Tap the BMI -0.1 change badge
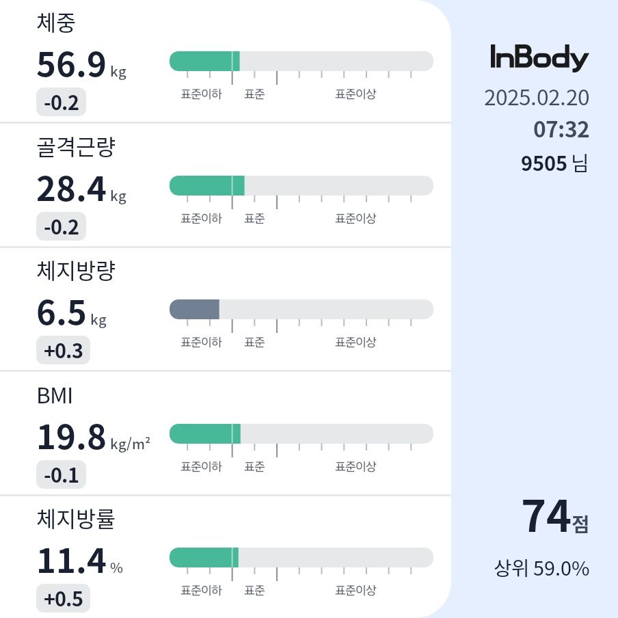The image size is (618, 618). 61,474
